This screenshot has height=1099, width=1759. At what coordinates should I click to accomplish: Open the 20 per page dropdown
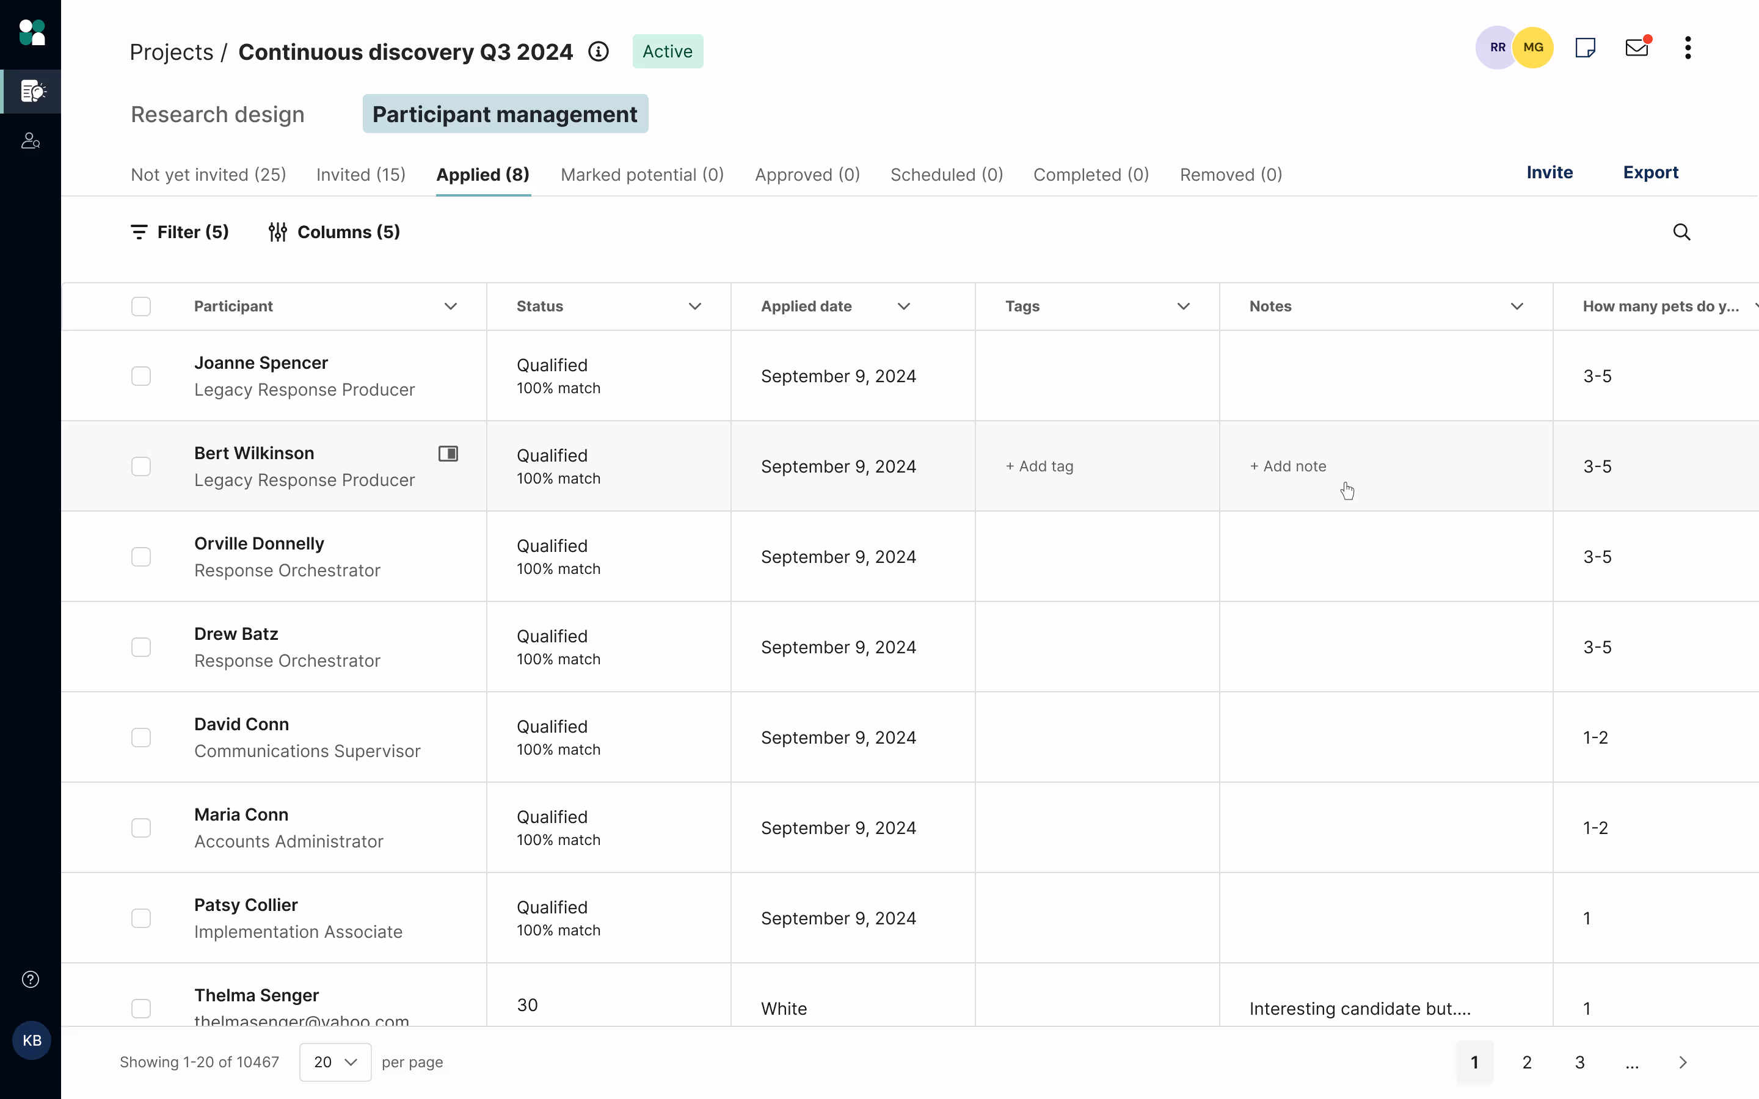[335, 1062]
